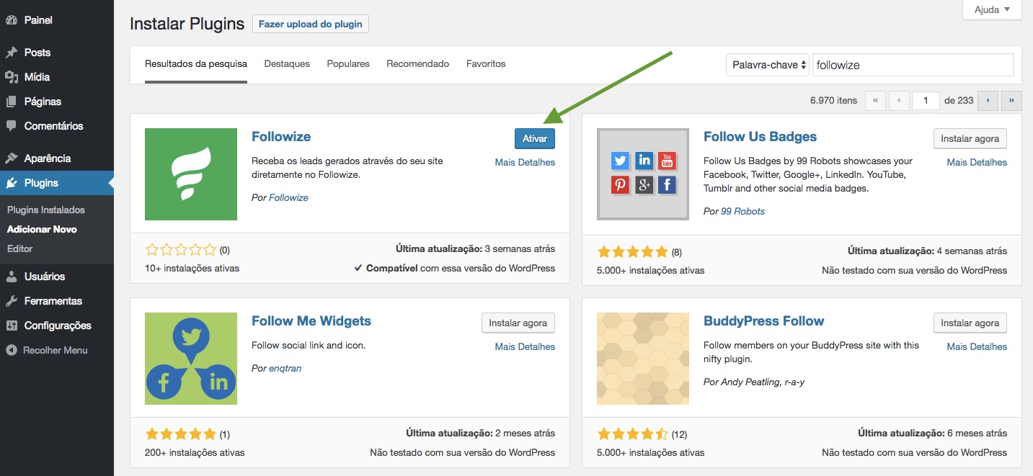The width and height of the screenshot is (1033, 476).
Task: Open the BuddyPress Follow plugin thumbnail
Action: click(x=643, y=359)
